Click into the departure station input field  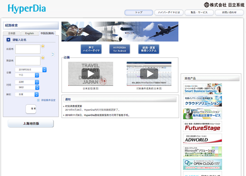click(28, 49)
